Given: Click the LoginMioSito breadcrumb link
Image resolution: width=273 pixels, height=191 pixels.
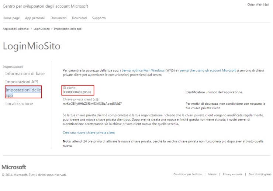Looking at the screenshot, I should click(41, 29).
